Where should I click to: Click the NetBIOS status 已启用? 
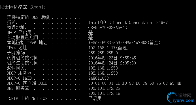pyautogui.click(x=95, y=99)
